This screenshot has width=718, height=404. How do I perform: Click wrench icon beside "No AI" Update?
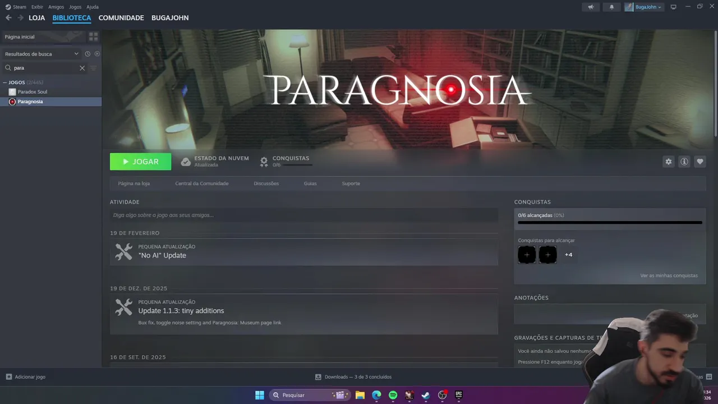tap(124, 251)
